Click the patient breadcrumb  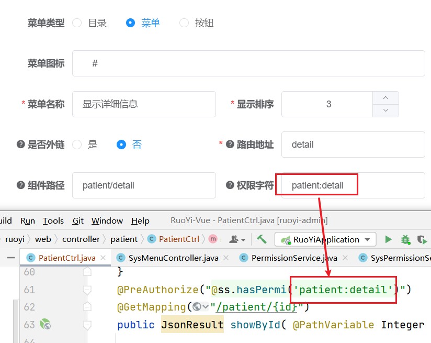123,239
